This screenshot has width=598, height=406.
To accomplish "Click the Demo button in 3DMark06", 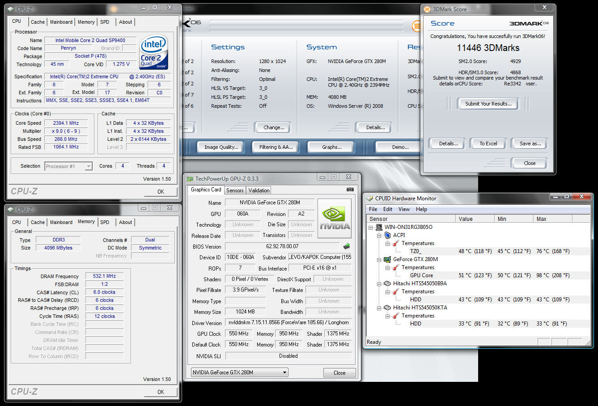I will click(398, 147).
